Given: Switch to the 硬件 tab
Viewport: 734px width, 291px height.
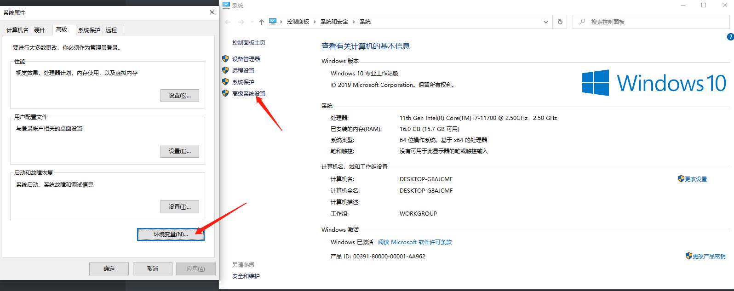Looking at the screenshot, I should [40, 30].
